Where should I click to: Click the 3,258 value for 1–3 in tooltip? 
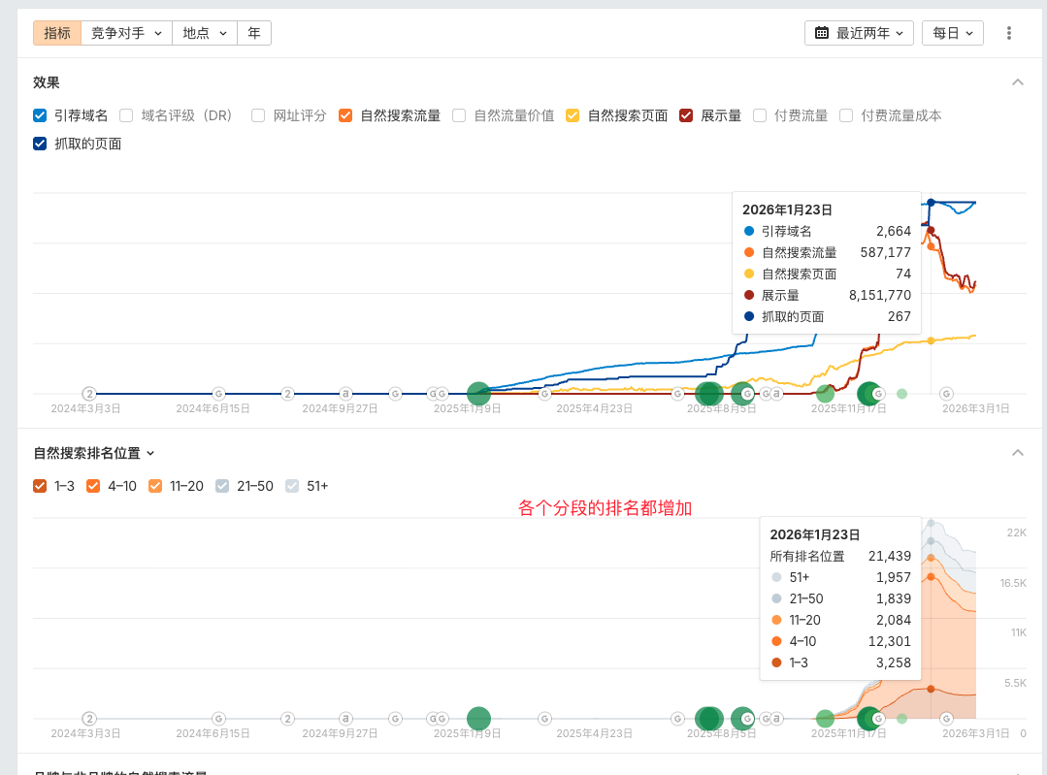coord(894,662)
